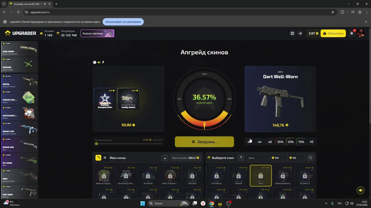Screen dimensions: 371x208
Task: Focus the Цена price input field
Action: (x=257, y=158)
